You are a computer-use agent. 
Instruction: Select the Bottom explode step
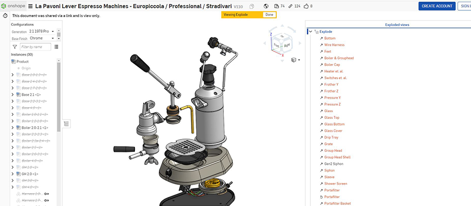pos(330,38)
